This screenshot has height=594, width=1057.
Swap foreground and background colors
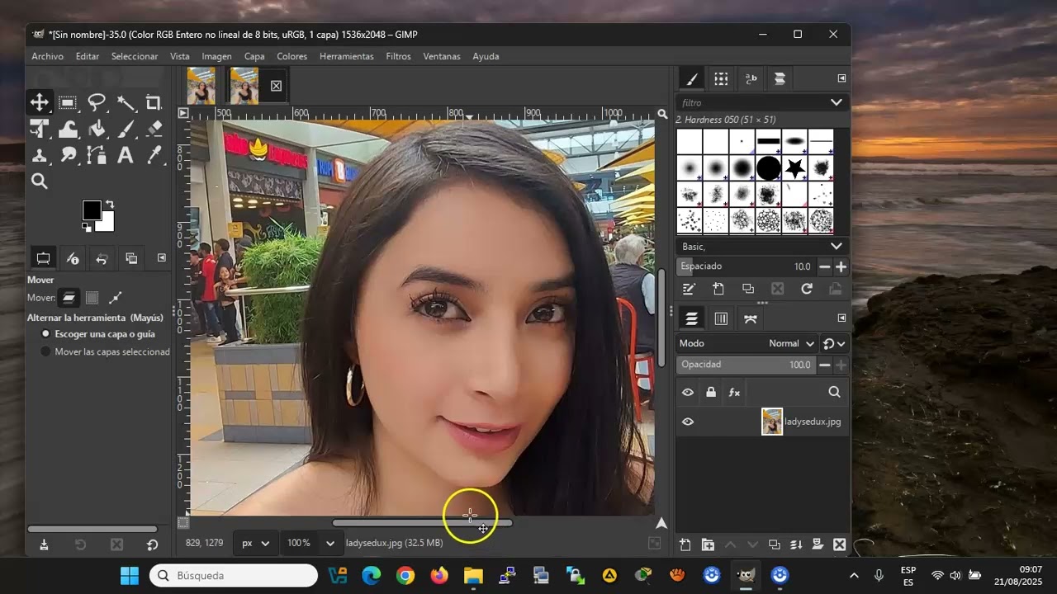coord(109,204)
